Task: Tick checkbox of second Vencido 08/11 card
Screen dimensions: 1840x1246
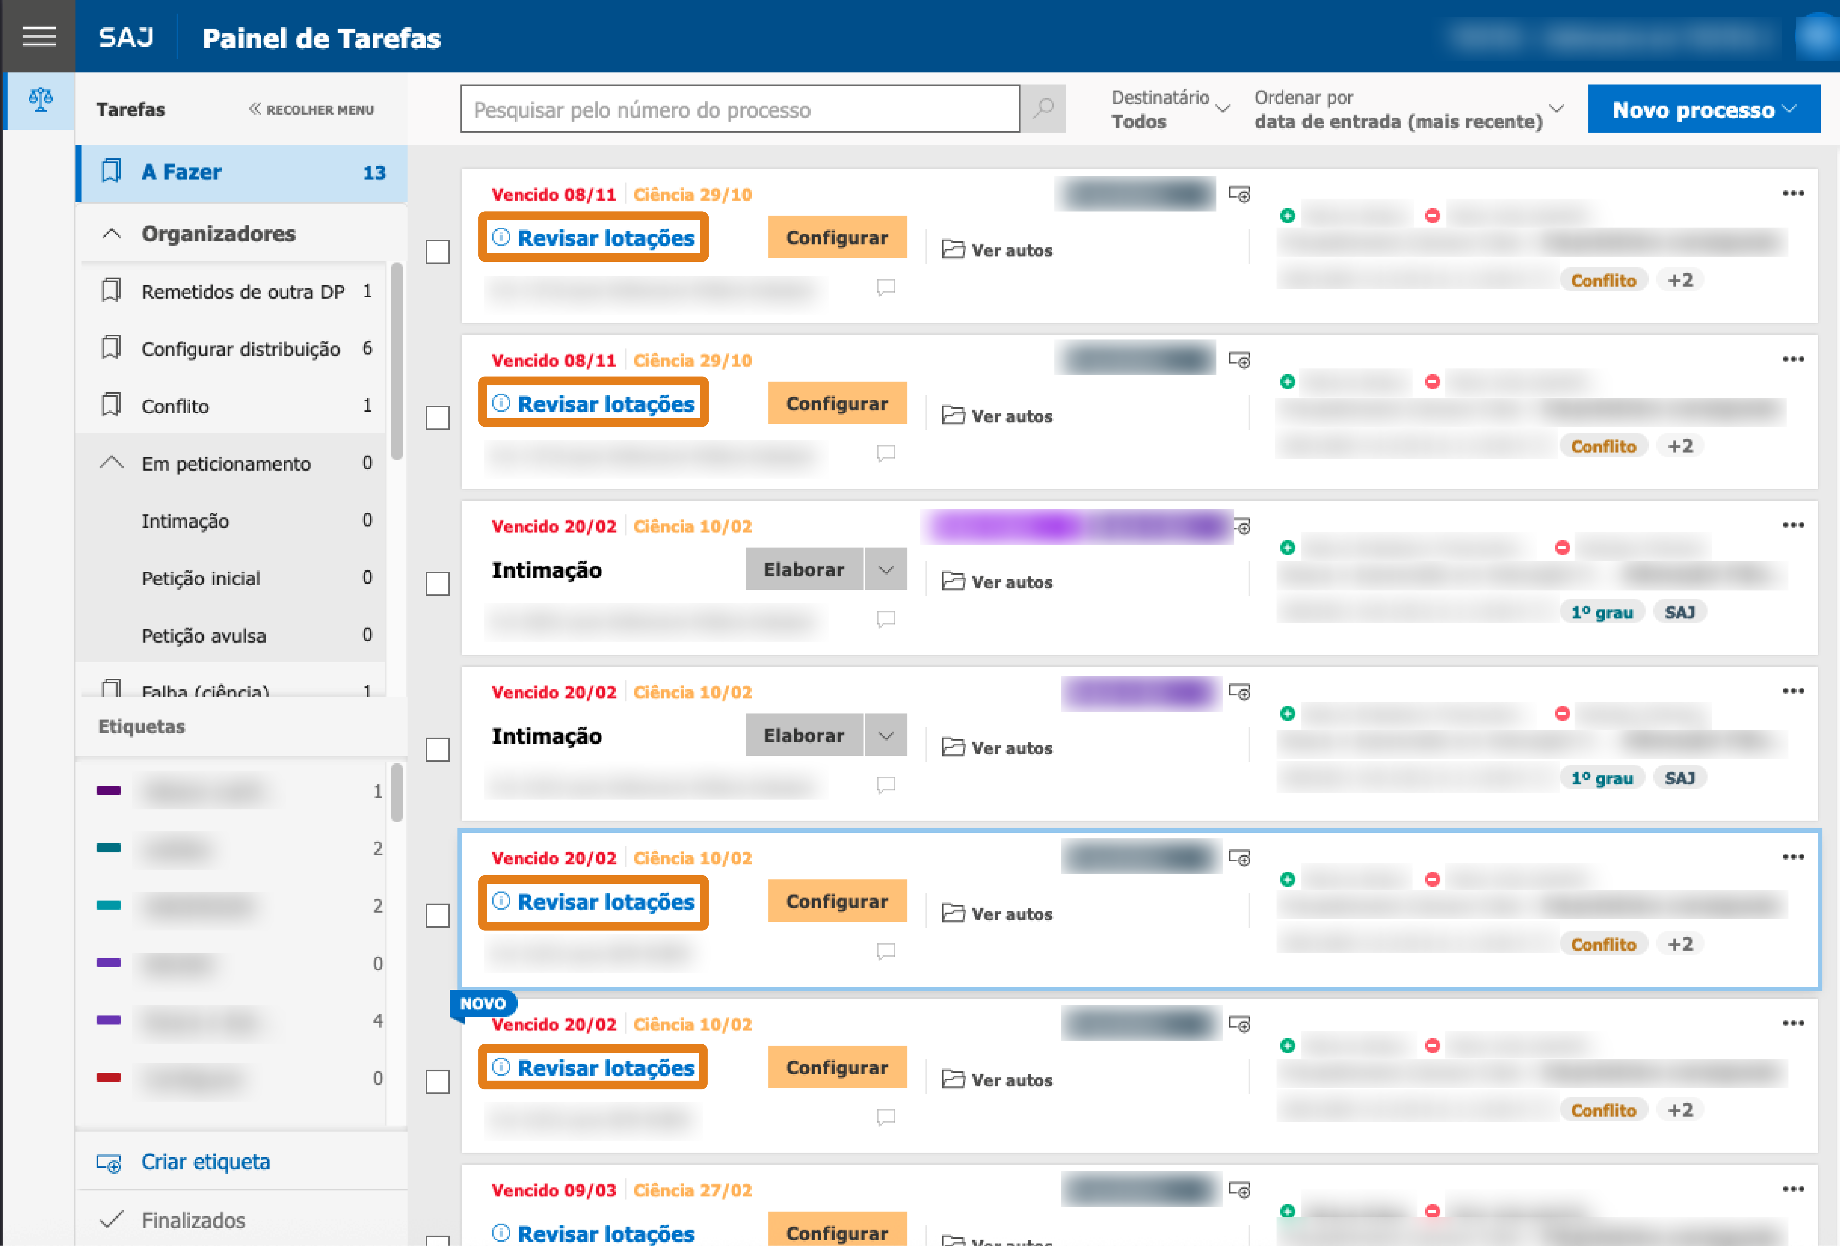Action: [x=438, y=418]
